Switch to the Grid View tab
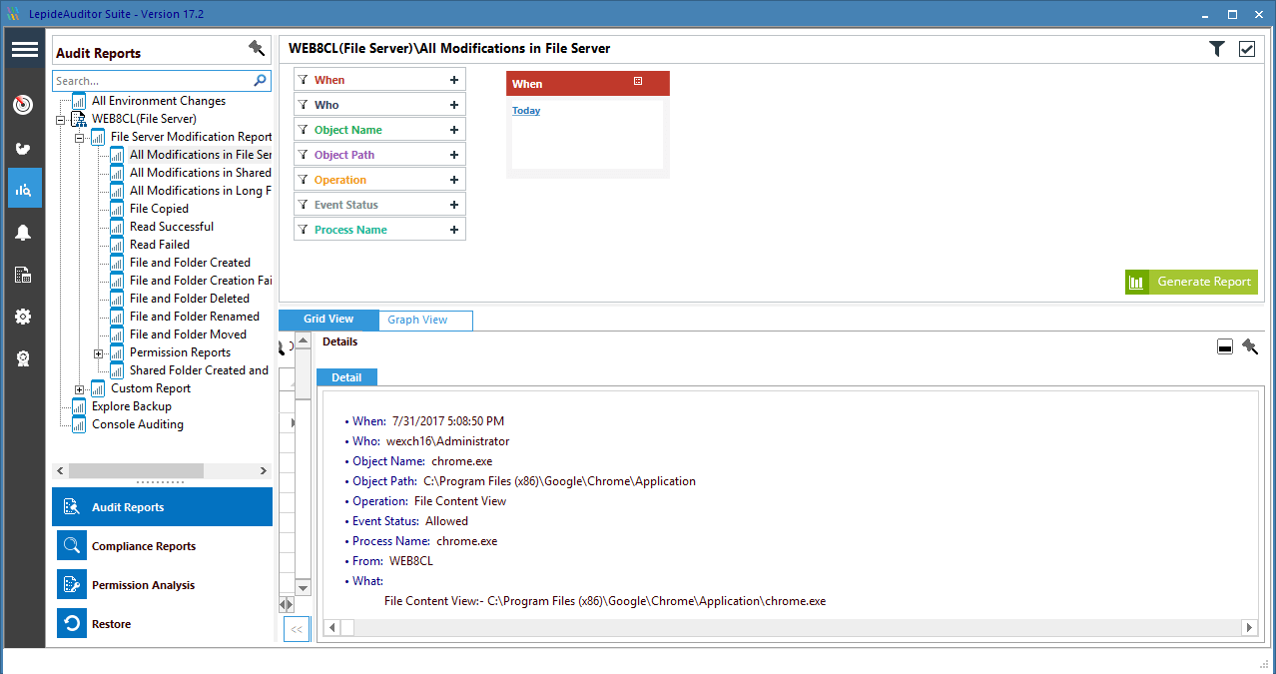 coord(328,320)
